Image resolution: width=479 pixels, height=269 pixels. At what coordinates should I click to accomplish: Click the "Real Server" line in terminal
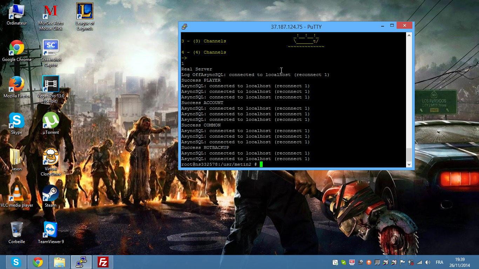coord(197,69)
